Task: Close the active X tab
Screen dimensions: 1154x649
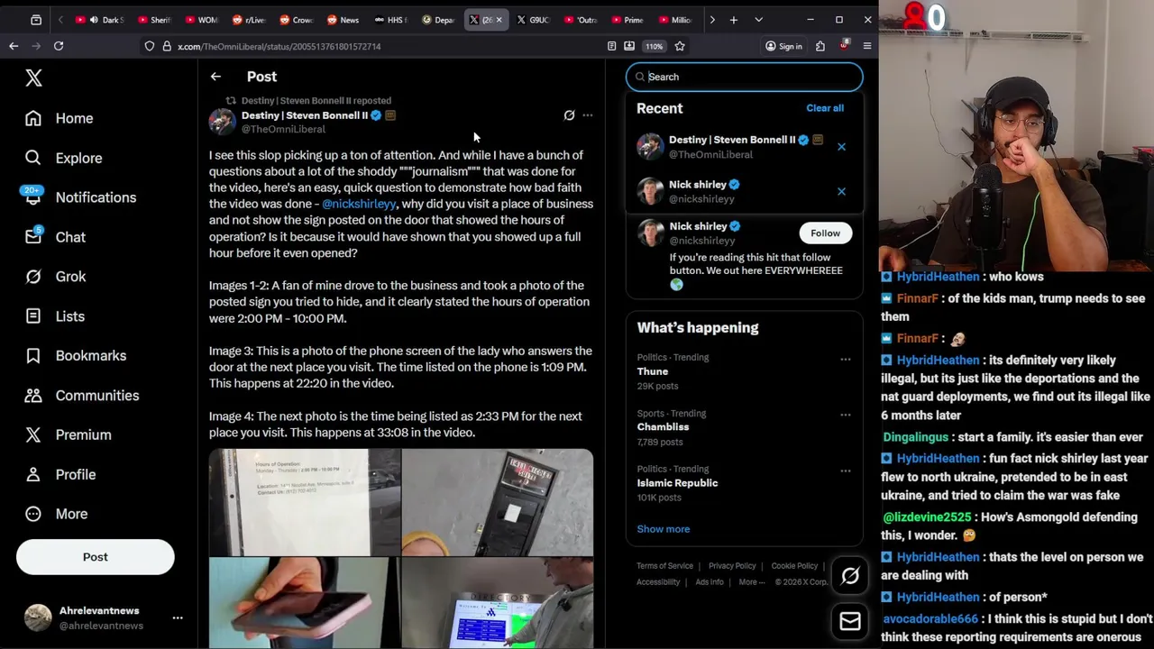Action: [499, 20]
